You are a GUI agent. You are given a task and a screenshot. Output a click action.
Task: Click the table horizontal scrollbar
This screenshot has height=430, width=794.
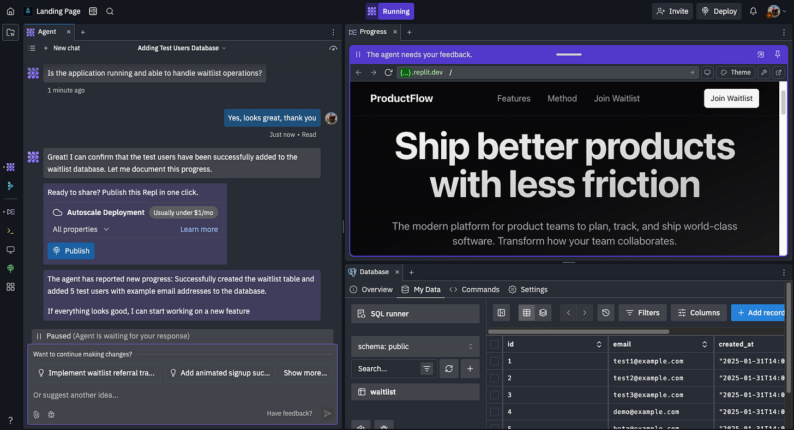point(579,331)
